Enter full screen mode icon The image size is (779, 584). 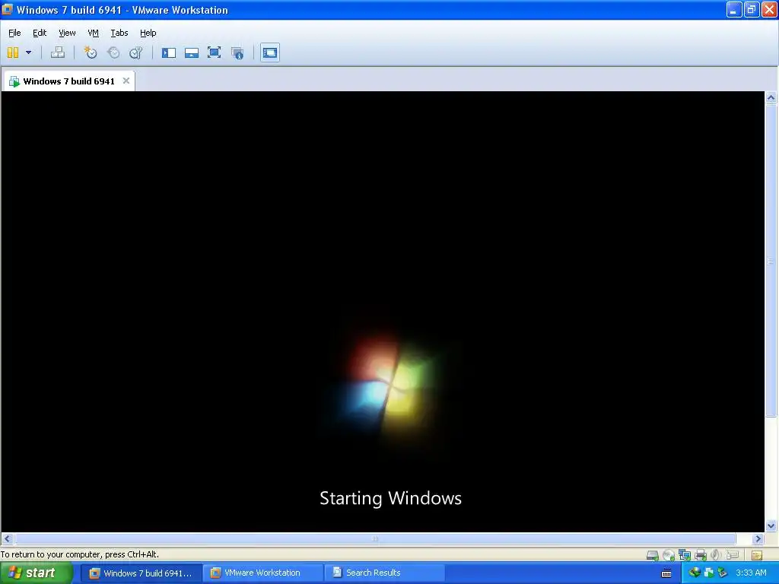point(214,52)
